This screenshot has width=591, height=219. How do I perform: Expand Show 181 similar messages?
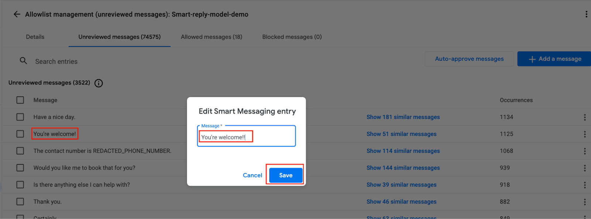tap(403, 117)
